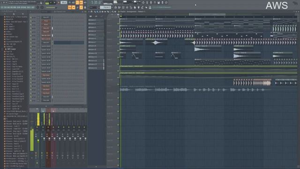The image size is (300, 169).
Task: Toggle the Pat/Song mode switch
Action: [x=47, y=3]
